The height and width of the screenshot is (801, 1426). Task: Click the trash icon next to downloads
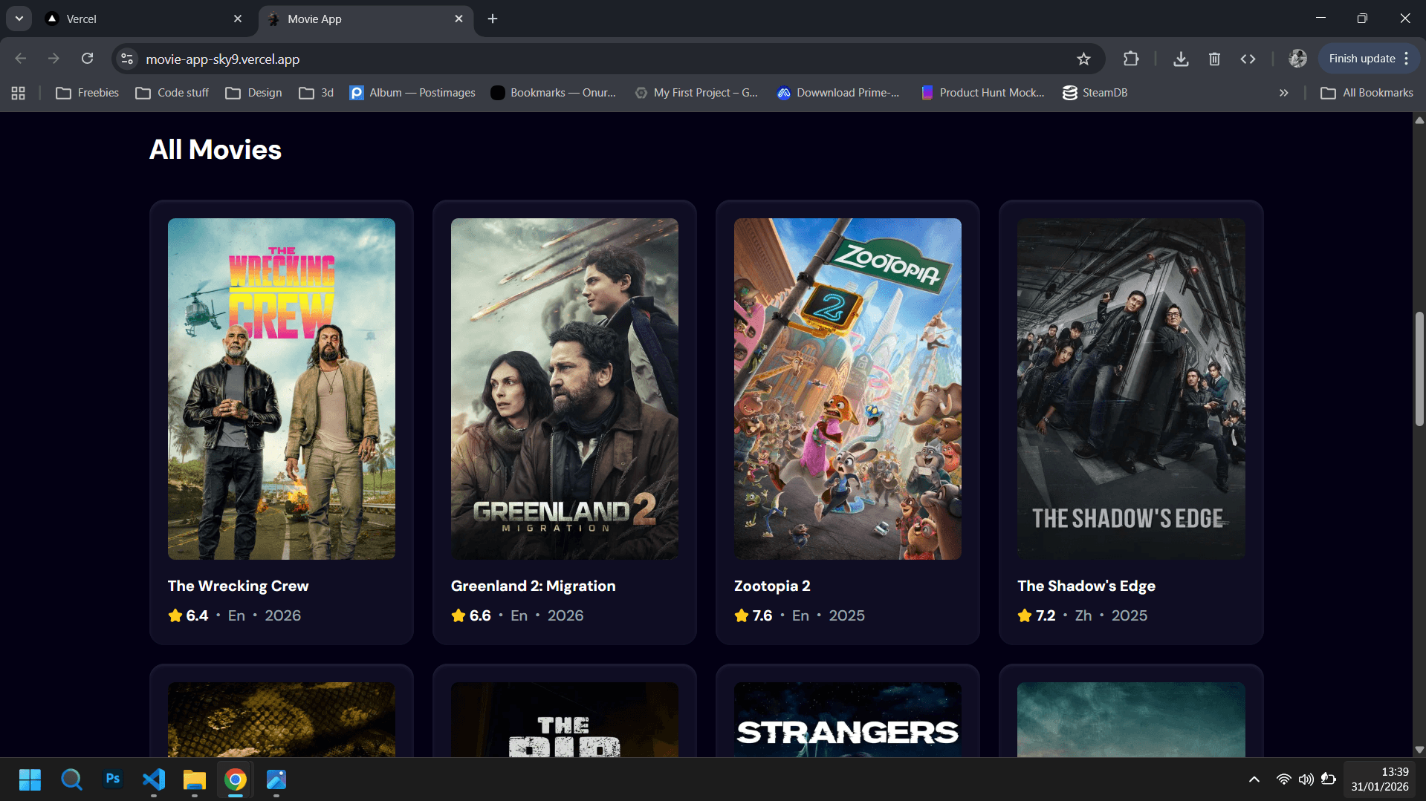1215,58
